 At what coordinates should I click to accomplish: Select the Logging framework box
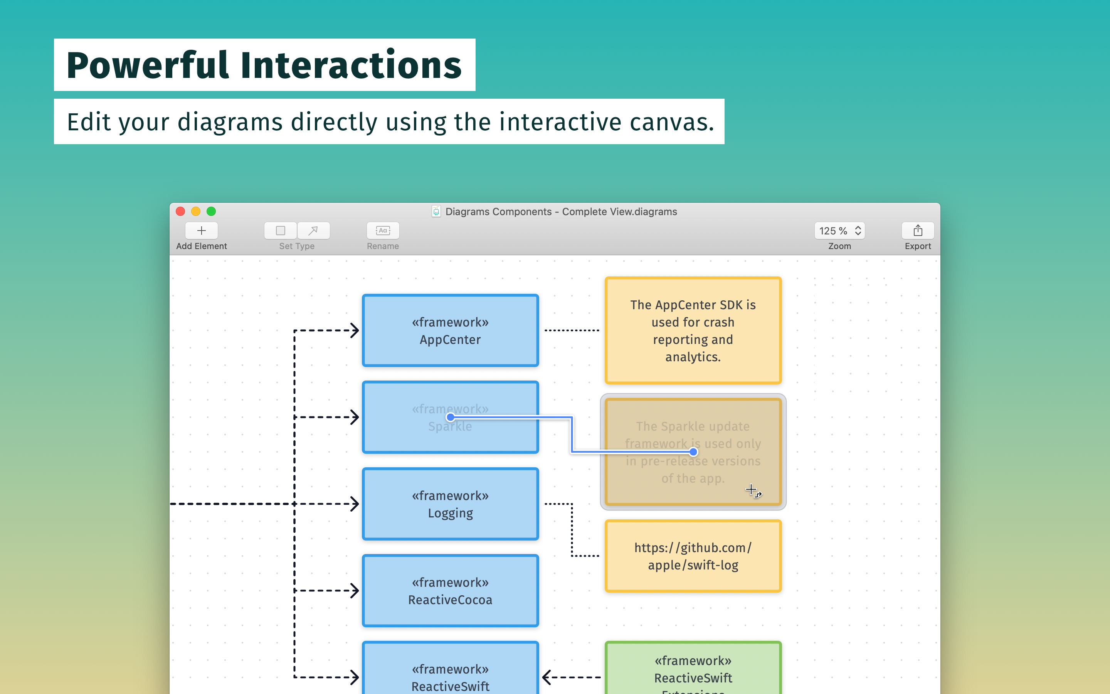(x=450, y=504)
